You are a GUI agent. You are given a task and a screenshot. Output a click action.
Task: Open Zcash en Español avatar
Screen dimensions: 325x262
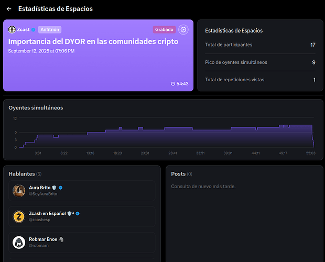click(19, 216)
